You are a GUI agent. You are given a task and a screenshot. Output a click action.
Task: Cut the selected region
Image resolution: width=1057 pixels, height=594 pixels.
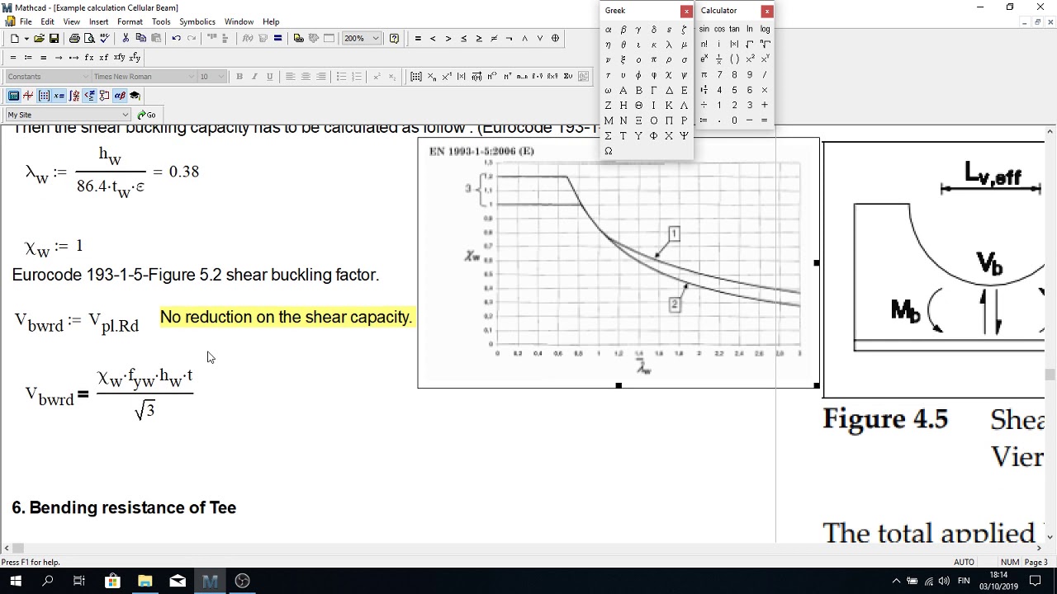(x=126, y=38)
